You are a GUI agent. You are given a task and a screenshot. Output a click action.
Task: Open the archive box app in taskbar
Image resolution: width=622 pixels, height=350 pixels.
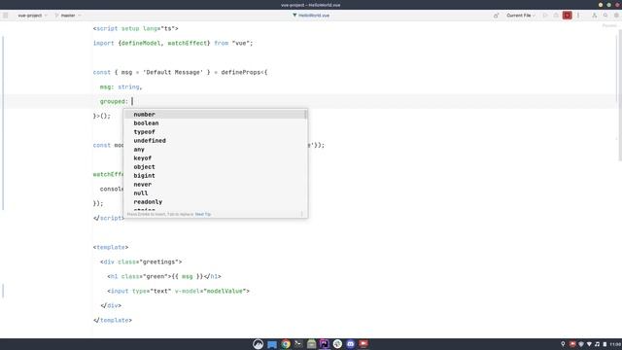(311, 344)
